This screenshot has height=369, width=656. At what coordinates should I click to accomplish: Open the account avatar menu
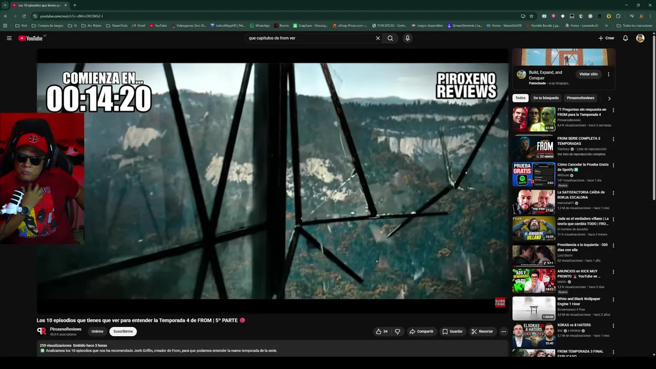point(640,38)
